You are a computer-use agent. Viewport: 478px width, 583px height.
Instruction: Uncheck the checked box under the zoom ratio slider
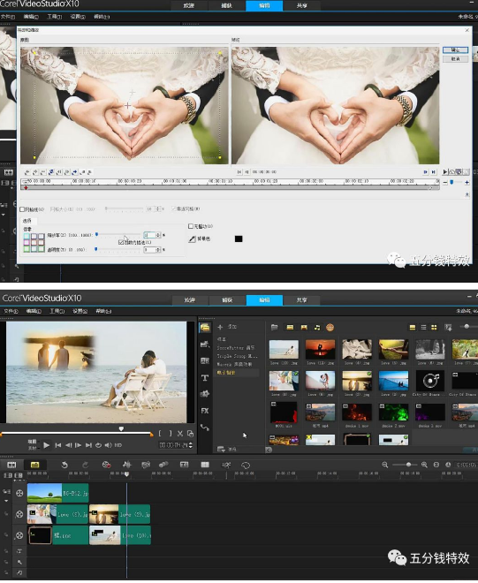[121, 242]
